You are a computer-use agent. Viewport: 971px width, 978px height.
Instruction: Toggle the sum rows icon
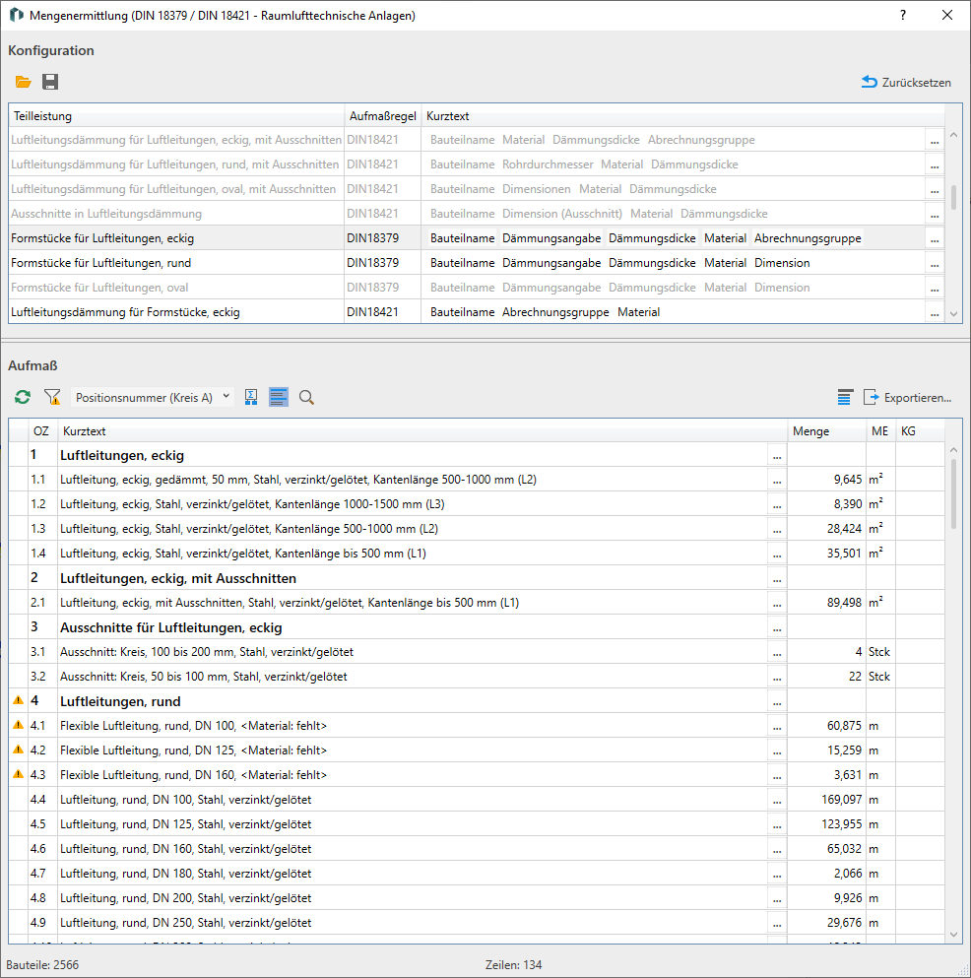251,397
